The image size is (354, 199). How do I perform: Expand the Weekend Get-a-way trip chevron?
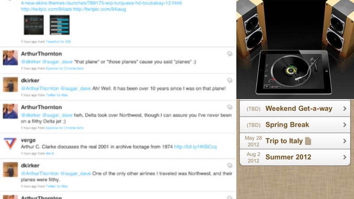345,108
